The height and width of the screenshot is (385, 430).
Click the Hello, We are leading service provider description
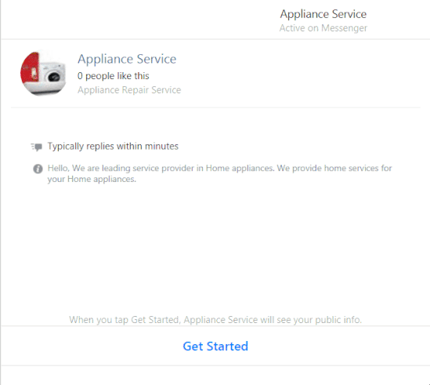click(219, 173)
